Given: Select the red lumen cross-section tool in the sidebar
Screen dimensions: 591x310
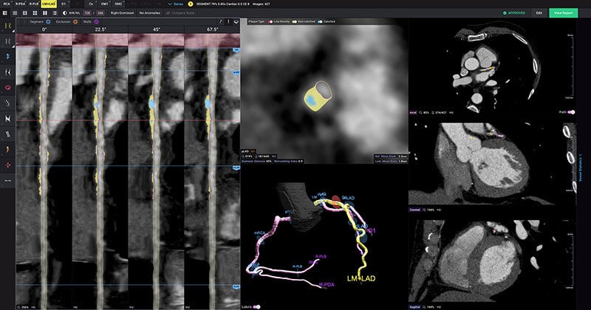Looking at the screenshot, I should (x=7, y=86).
